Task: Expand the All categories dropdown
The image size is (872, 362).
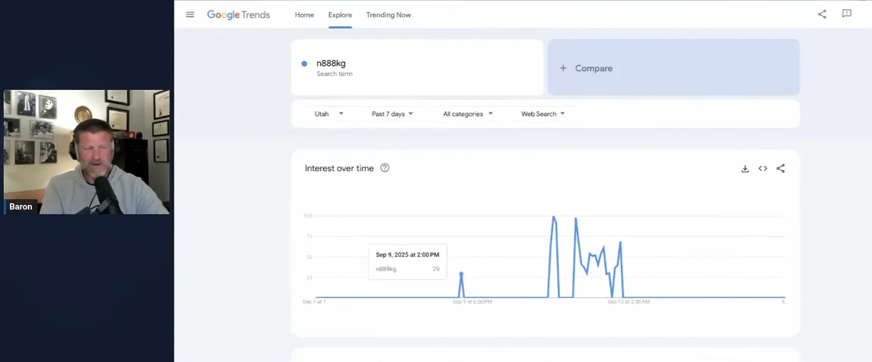Action: point(468,114)
